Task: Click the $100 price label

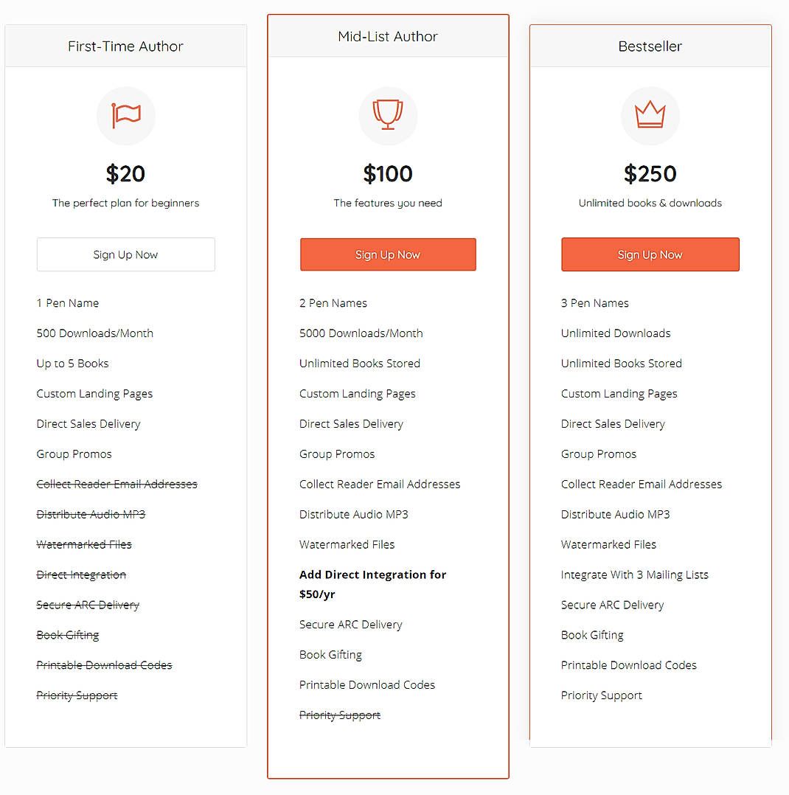Action: pyautogui.click(x=388, y=174)
